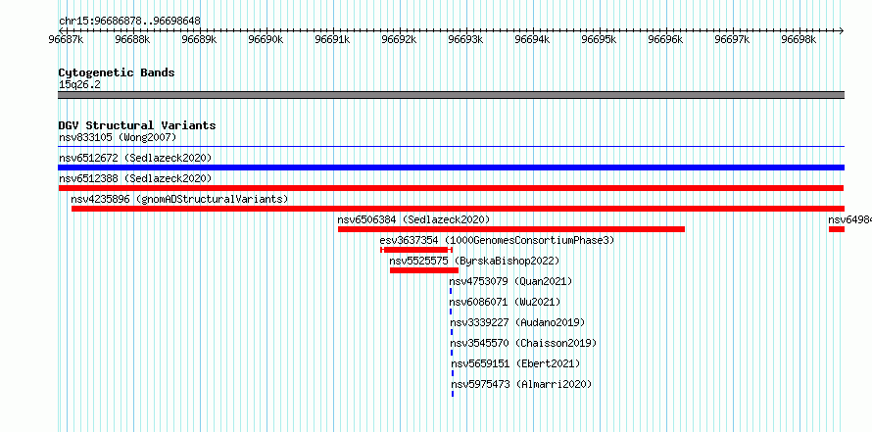Select blue marker under nsv3545570

coord(451,353)
